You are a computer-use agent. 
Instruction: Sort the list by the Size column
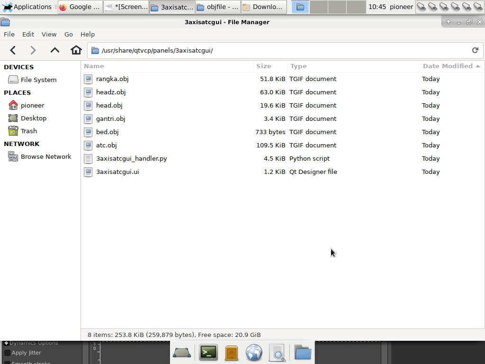(264, 66)
